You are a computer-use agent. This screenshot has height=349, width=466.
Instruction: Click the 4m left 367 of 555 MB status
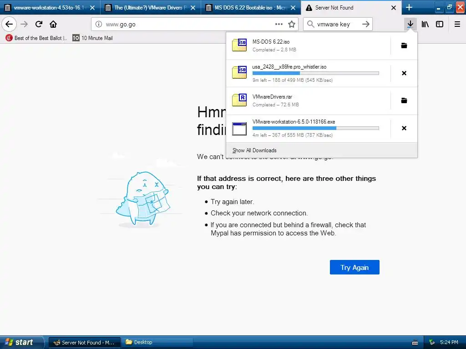pyautogui.click(x=293, y=135)
